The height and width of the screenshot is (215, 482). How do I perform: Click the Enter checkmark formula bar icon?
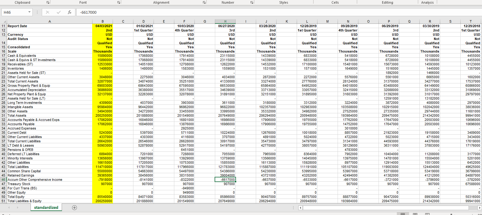coord(59,12)
